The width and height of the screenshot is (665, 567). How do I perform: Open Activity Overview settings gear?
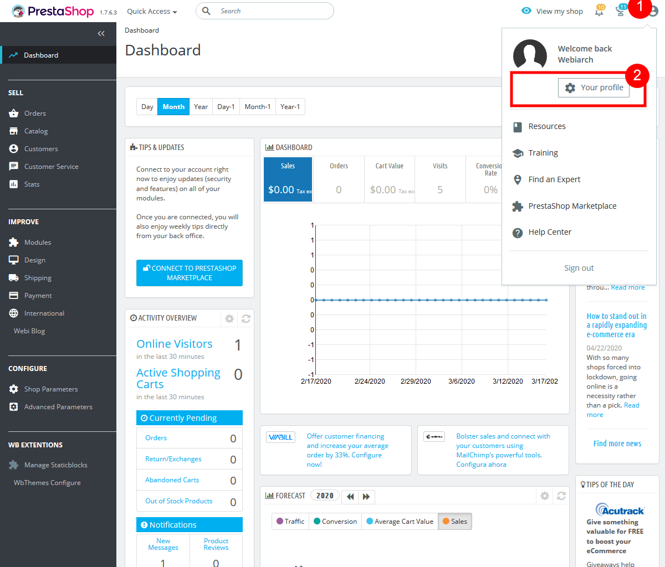(x=229, y=318)
